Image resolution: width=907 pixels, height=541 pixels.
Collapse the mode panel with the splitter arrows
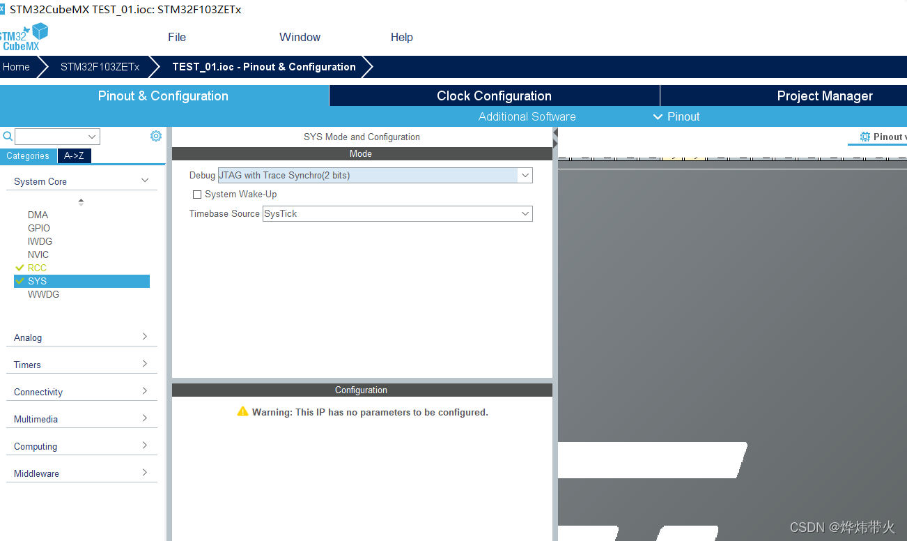tap(555, 137)
